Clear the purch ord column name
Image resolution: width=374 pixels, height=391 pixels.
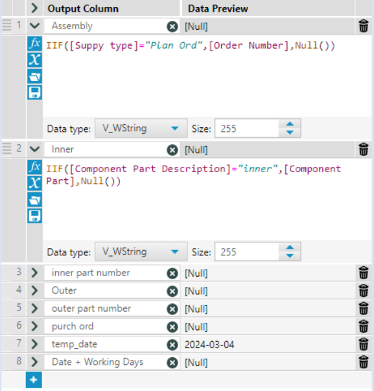(172, 327)
